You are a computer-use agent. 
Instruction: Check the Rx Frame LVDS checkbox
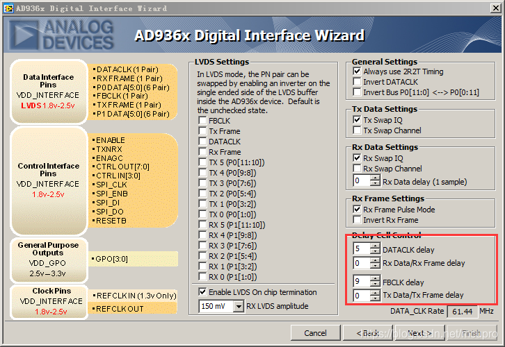tap(202, 152)
